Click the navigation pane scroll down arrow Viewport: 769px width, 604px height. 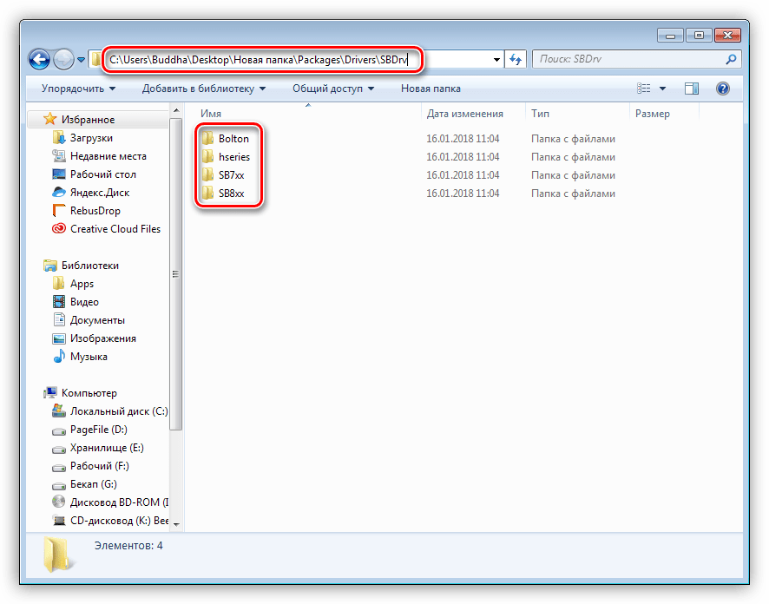click(x=176, y=523)
